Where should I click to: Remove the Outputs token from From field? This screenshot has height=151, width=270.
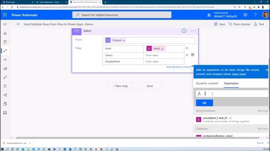click(x=124, y=41)
